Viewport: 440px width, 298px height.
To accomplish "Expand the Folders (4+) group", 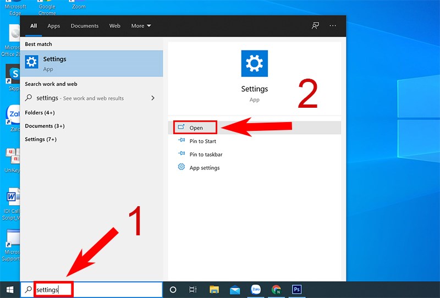I will coord(40,113).
